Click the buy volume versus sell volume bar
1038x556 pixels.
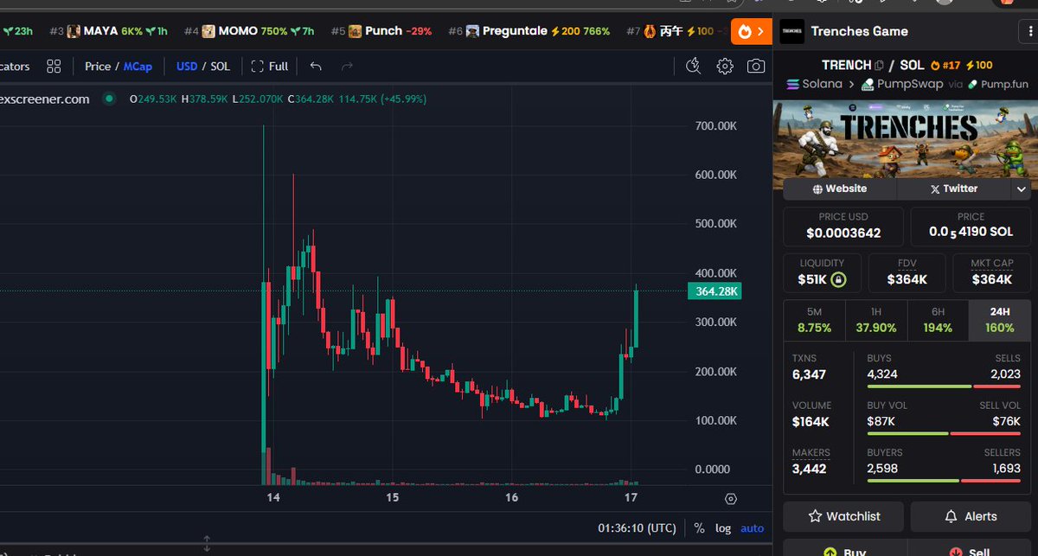tap(944, 433)
